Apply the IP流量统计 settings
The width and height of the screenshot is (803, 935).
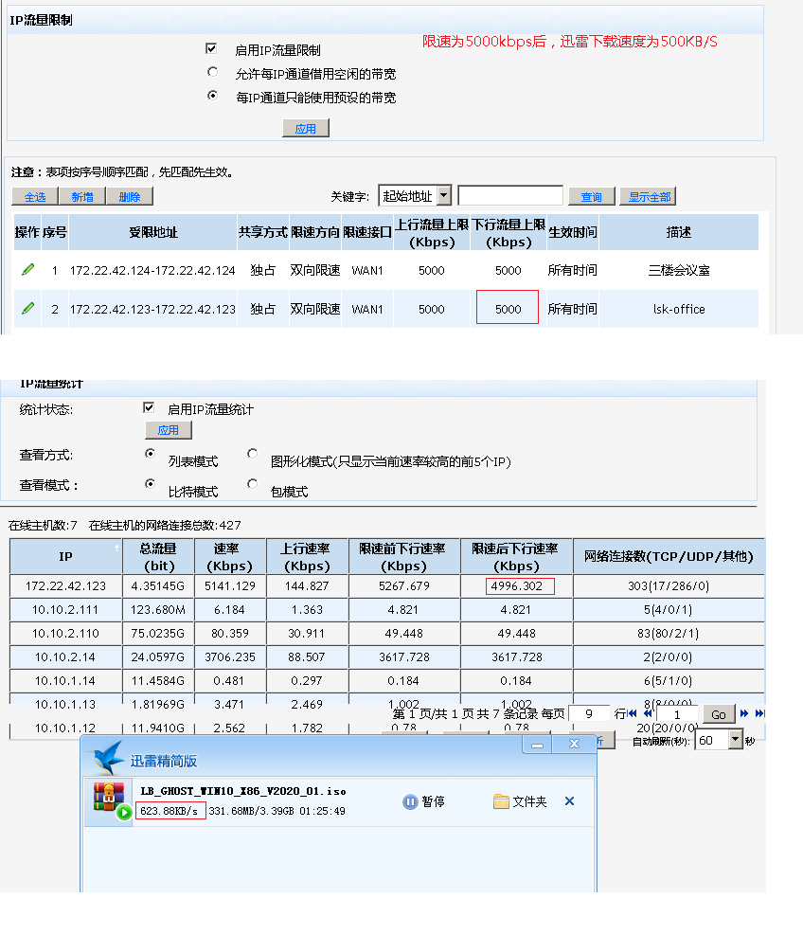click(169, 430)
